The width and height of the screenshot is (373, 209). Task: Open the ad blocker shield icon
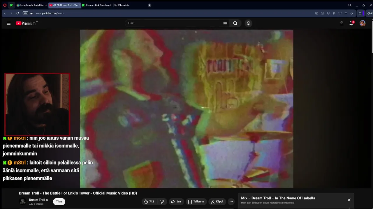[x=328, y=13]
